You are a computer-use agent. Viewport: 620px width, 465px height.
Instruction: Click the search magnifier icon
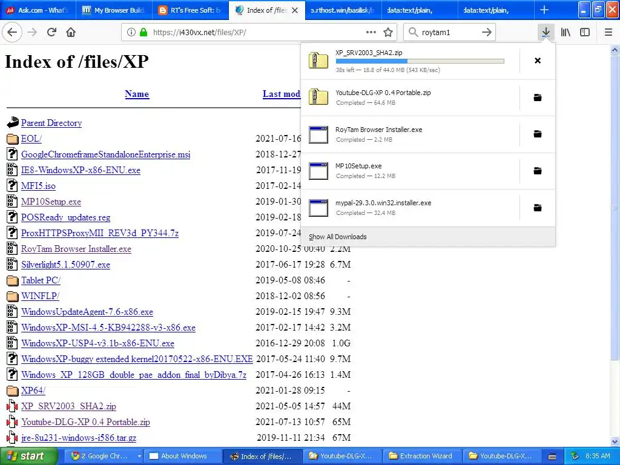pos(413,32)
